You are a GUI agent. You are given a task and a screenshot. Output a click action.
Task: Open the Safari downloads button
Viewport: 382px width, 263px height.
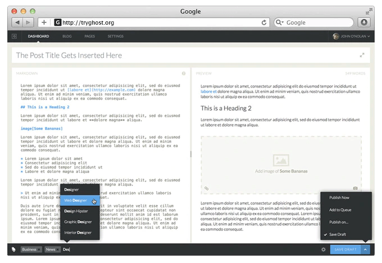364,22
